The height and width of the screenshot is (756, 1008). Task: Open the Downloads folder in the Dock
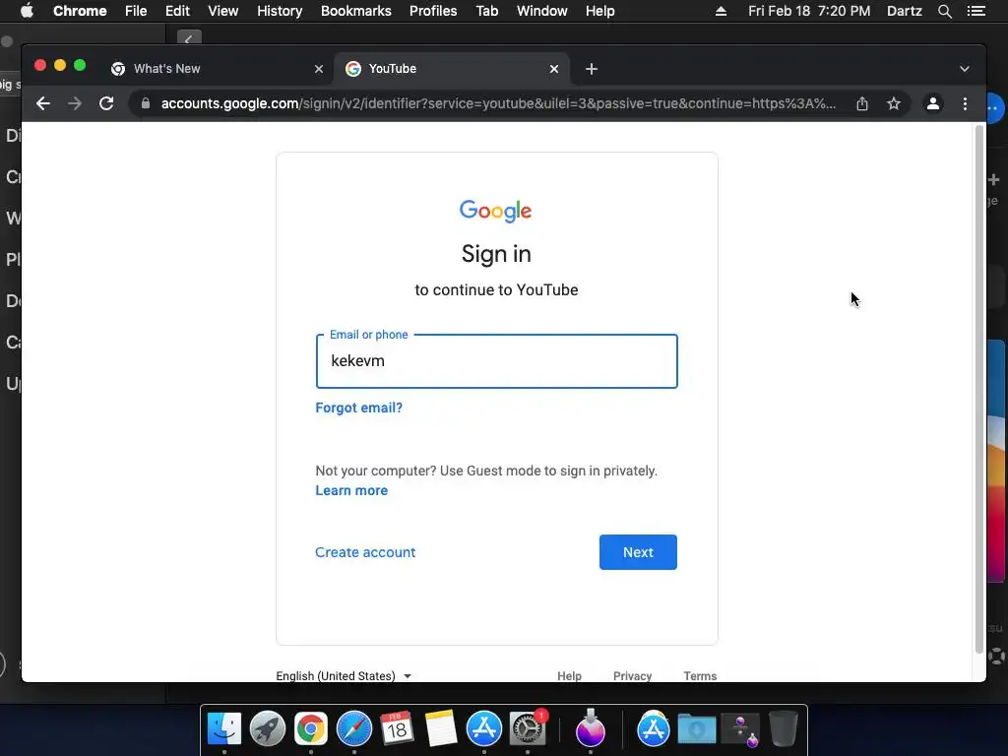pos(697,729)
